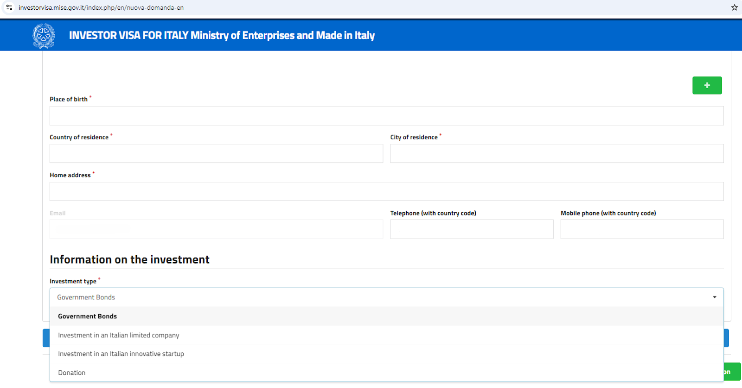Enter the City of residence field
Viewport: 742px width, 388px height.
click(x=556, y=154)
